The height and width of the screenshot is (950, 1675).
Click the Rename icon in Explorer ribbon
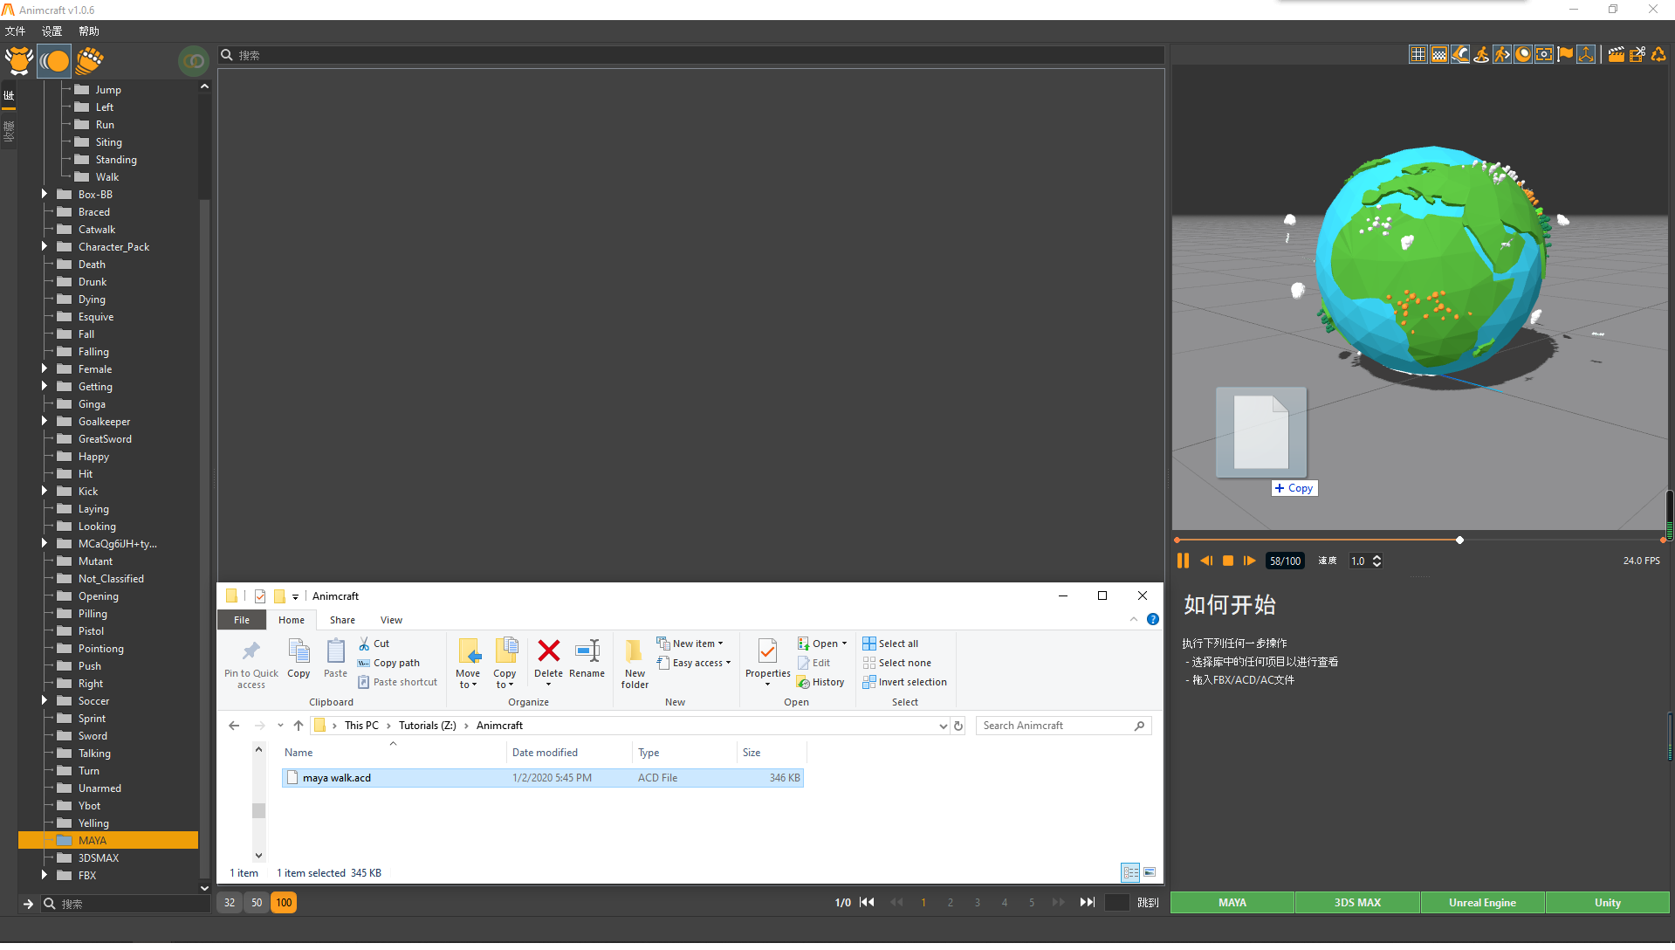click(x=587, y=651)
